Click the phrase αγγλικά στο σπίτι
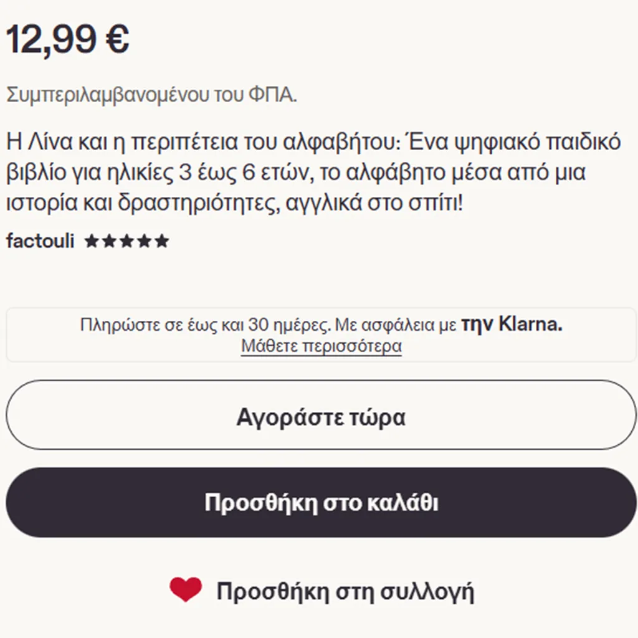Screen dimensions: 638x638 [x=374, y=202]
